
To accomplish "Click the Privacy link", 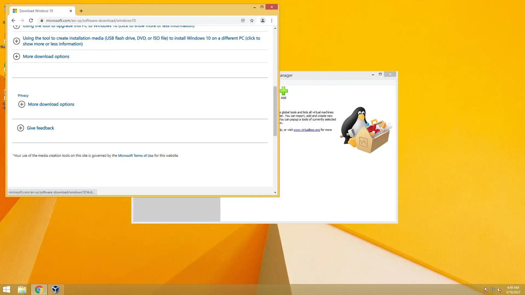I will click(23, 96).
